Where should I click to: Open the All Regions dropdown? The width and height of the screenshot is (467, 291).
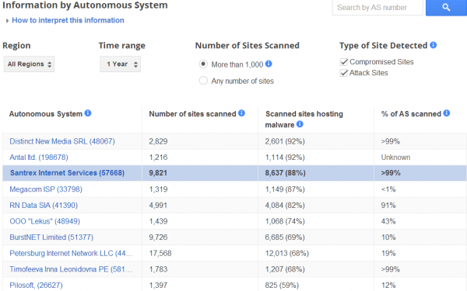point(29,64)
